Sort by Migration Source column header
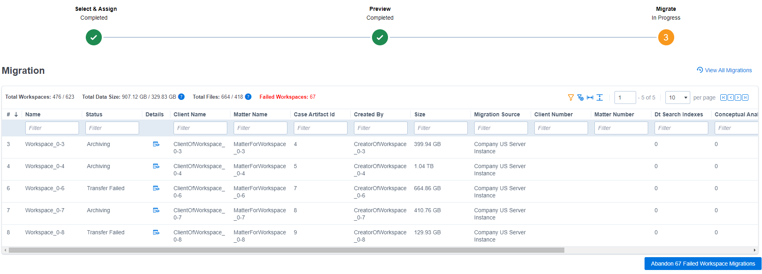 pyautogui.click(x=497, y=114)
